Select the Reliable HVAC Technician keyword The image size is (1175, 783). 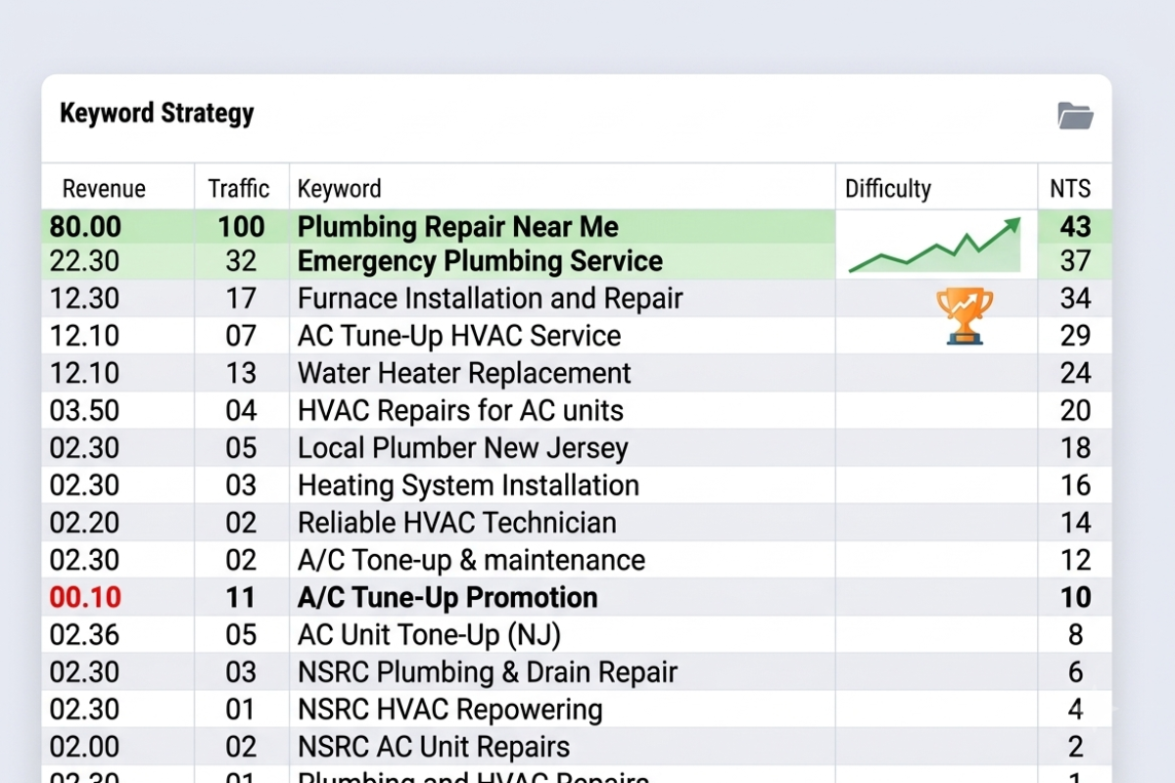tap(457, 523)
